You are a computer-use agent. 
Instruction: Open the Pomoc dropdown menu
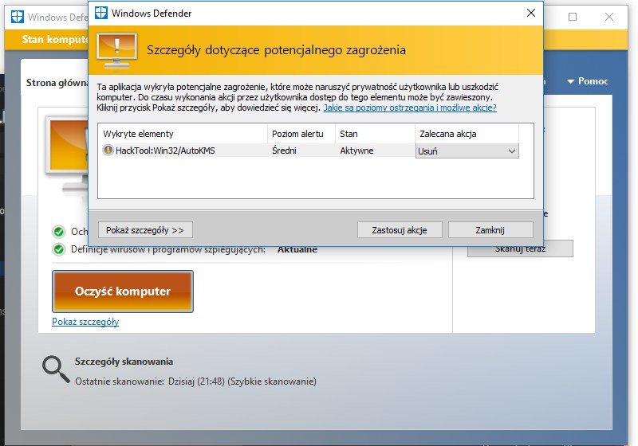(x=588, y=80)
